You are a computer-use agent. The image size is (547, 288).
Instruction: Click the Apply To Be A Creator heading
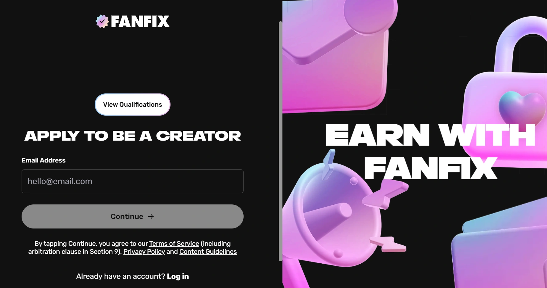point(133,136)
